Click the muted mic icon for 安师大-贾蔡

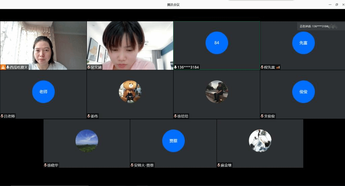point(132,165)
